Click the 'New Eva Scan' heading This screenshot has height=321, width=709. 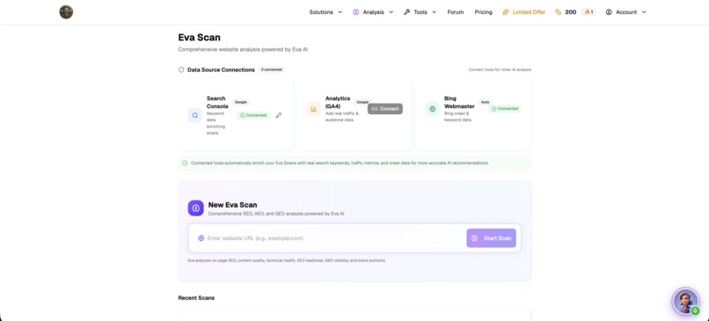click(x=232, y=205)
